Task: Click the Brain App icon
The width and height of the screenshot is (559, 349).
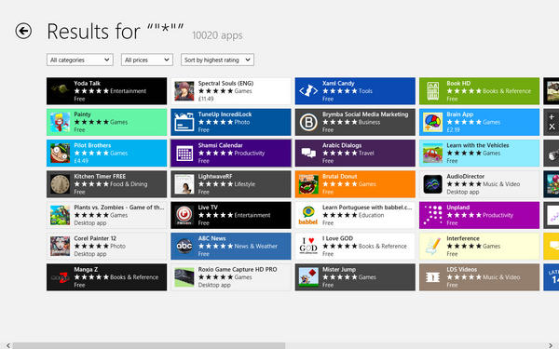Action: (x=433, y=122)
